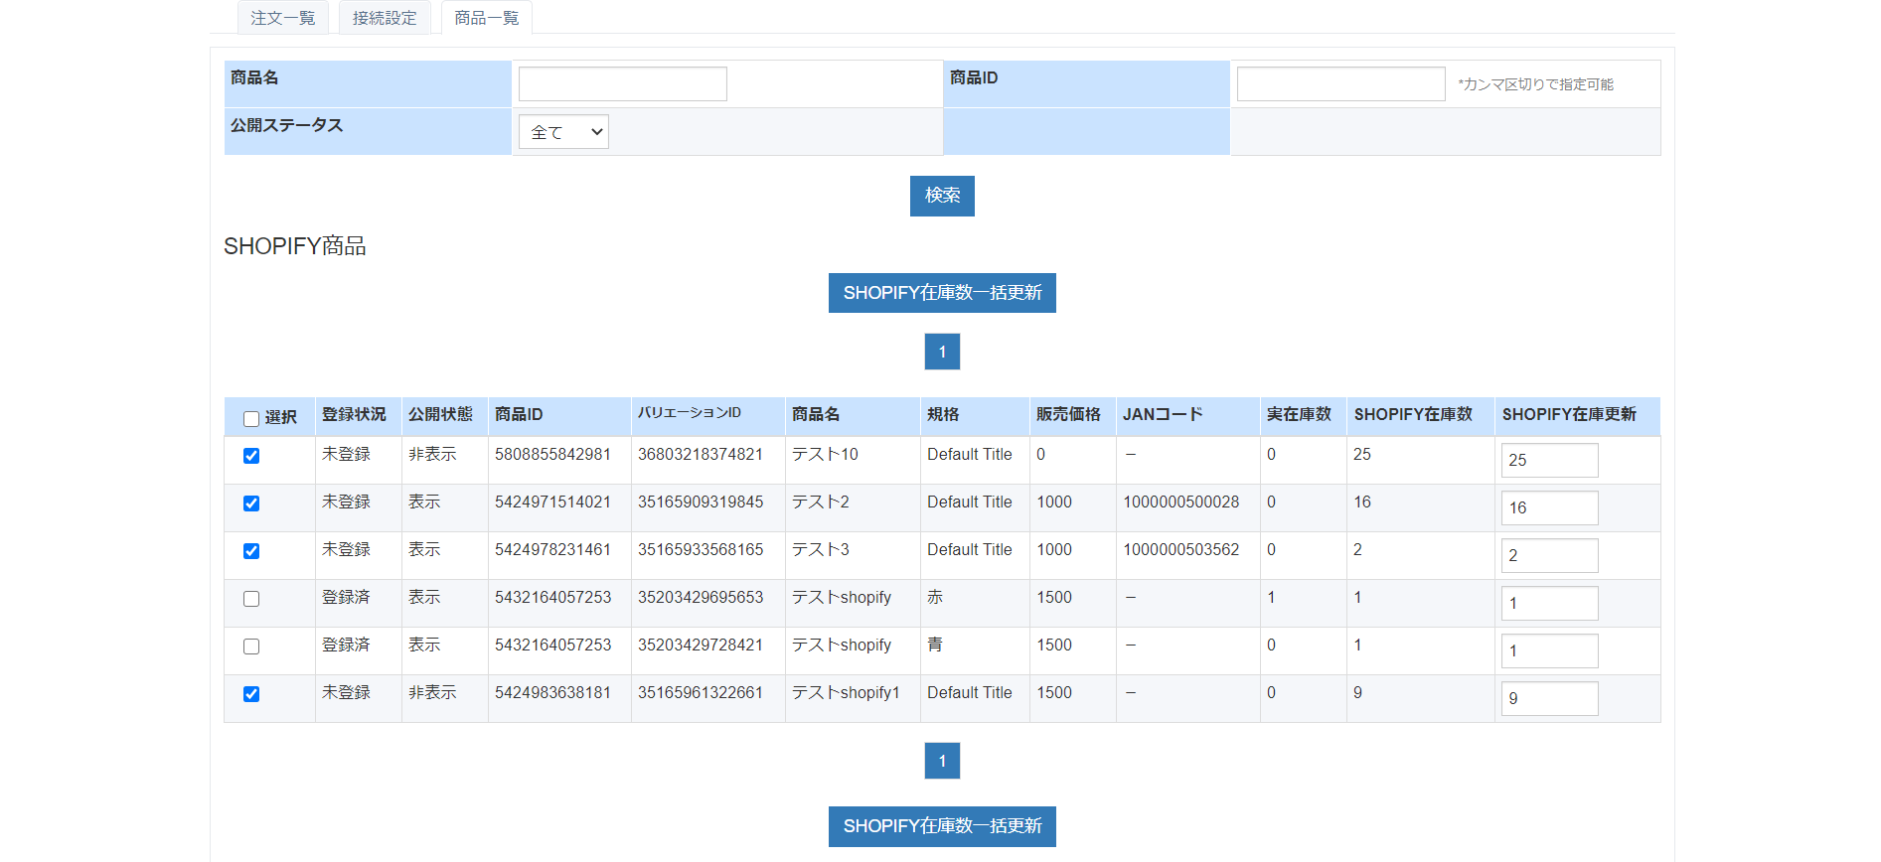
Task: Click product ID 5424971514021
Action: 552,502
